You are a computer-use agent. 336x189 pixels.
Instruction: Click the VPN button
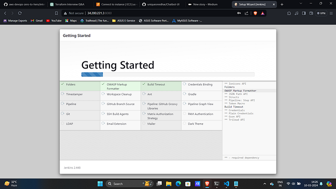(x=321, y=13)
